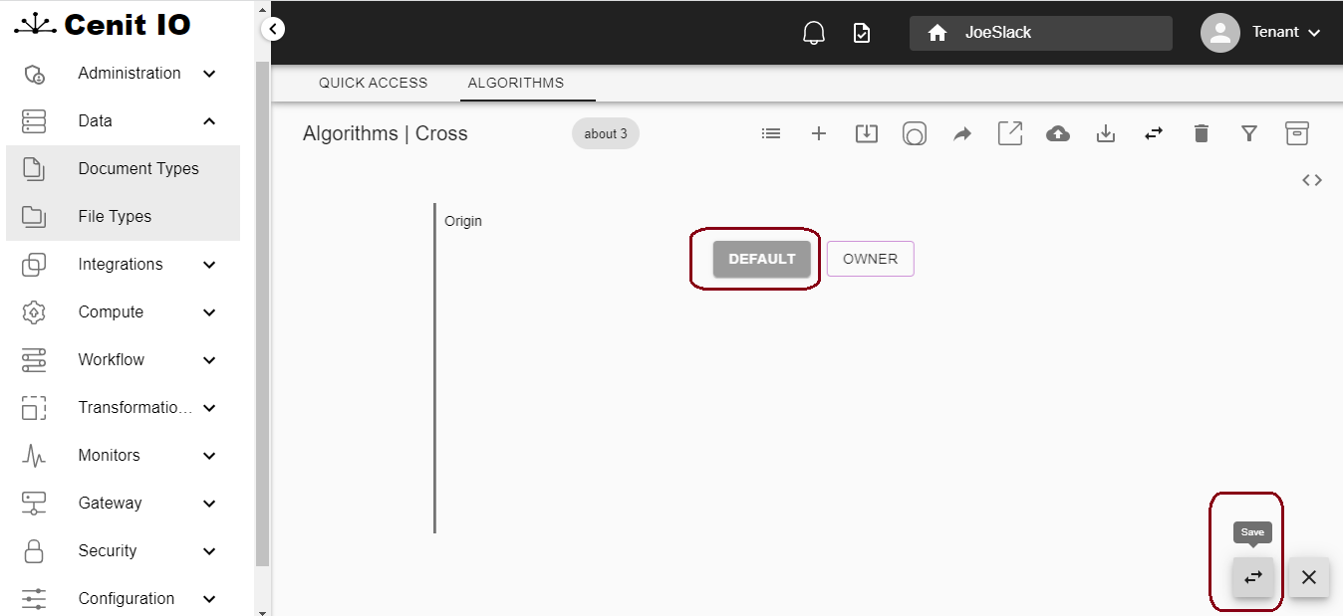The width and height of the screenshot is (1343, 616).
Task: Click the cloud upload icon
Action: [x=1057, y=132]
